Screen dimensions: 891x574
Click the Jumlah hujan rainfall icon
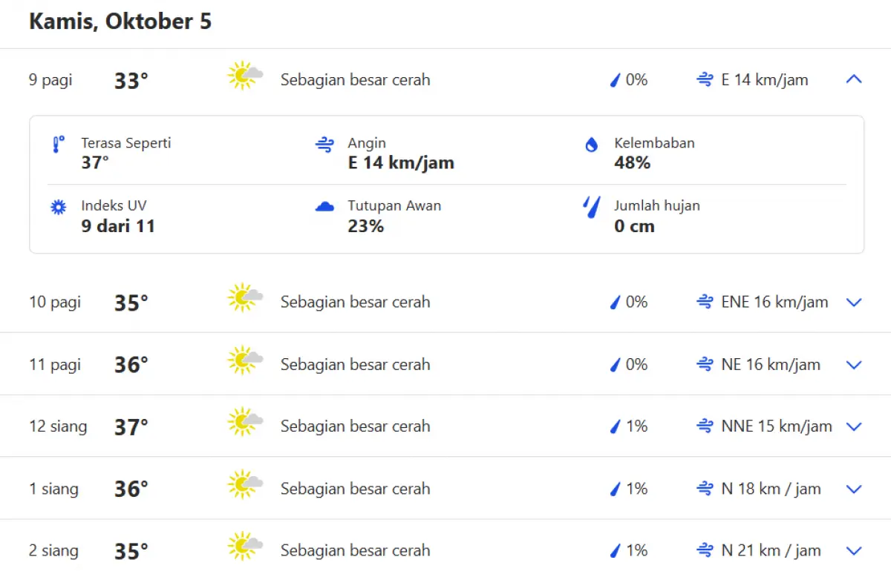590,208
